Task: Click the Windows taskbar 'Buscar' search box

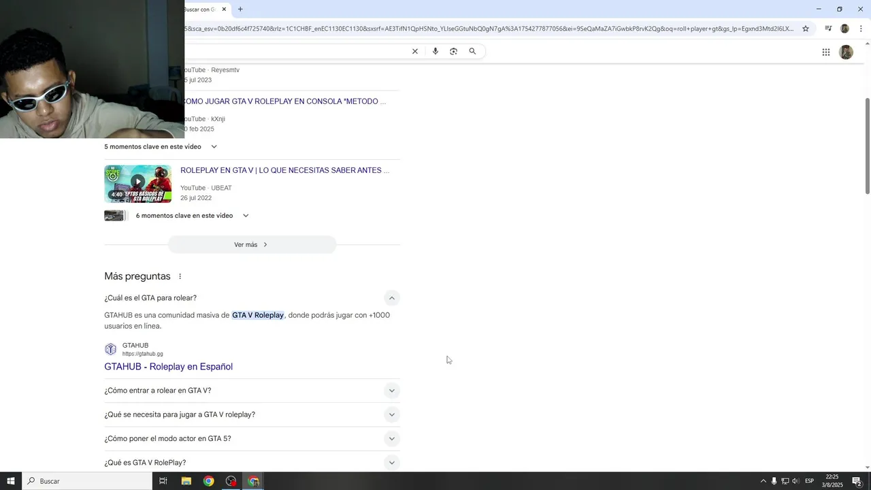Action: coord(87,481)
